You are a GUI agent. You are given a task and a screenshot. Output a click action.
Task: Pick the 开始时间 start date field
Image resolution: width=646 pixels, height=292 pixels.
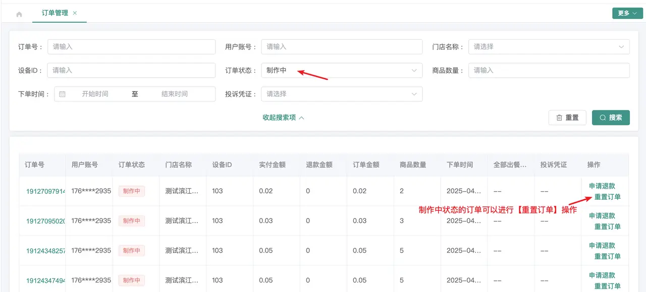95,94
